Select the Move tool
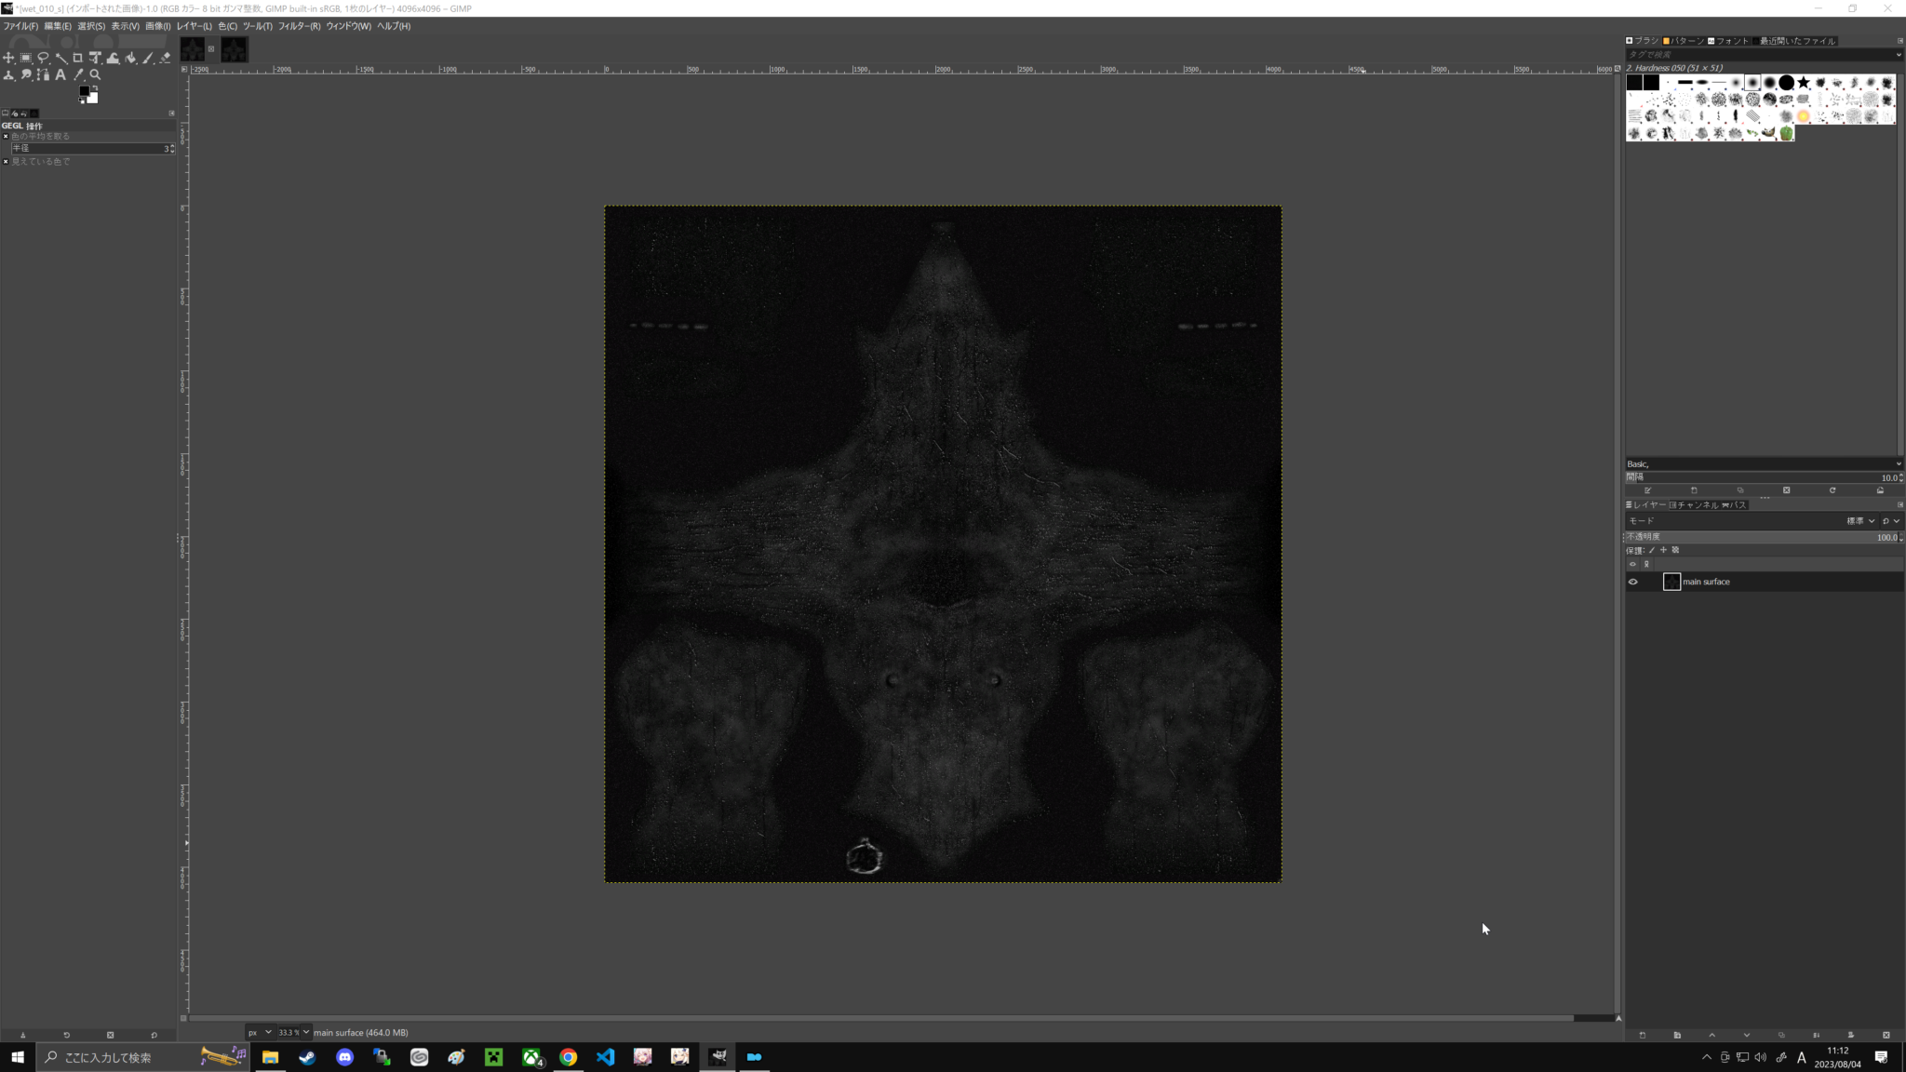This screenshot has height=1072, width=1906. [x=9, y=58]
